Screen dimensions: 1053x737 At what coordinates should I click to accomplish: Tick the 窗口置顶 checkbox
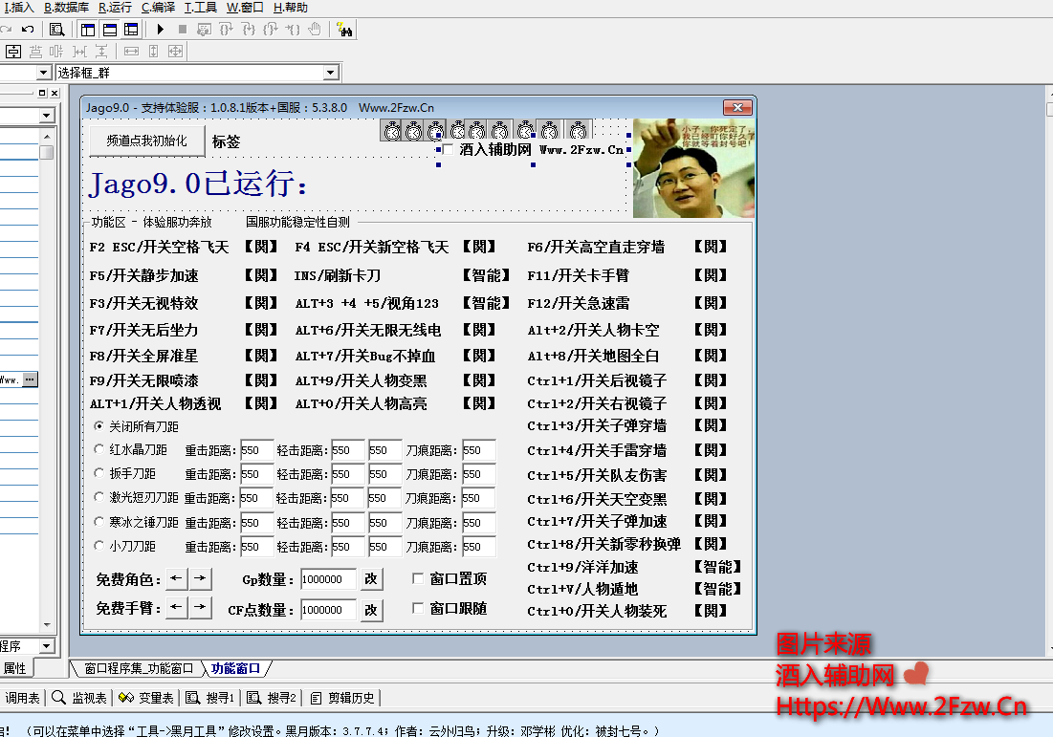pyautogui.click(x=418, y=578)
